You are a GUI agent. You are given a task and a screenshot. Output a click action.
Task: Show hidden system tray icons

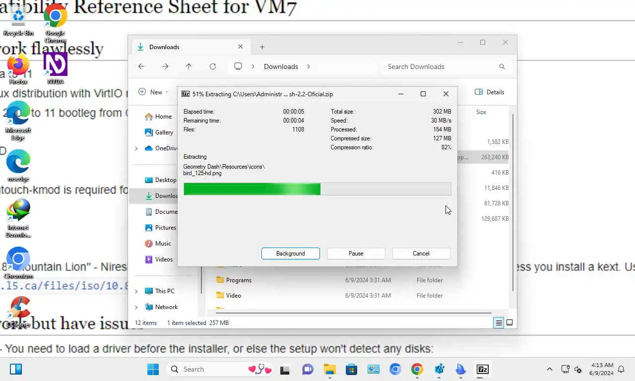point(549,369)
